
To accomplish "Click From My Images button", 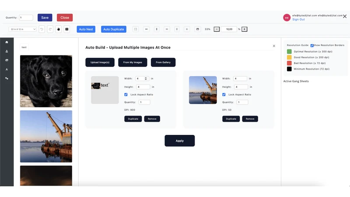I will [133, 62].
